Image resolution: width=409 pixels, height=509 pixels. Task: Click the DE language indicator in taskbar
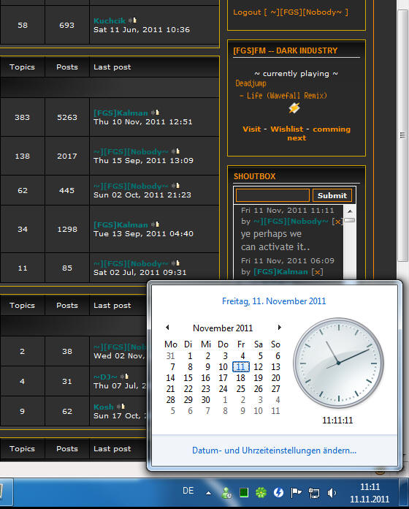tap(188, 491)
